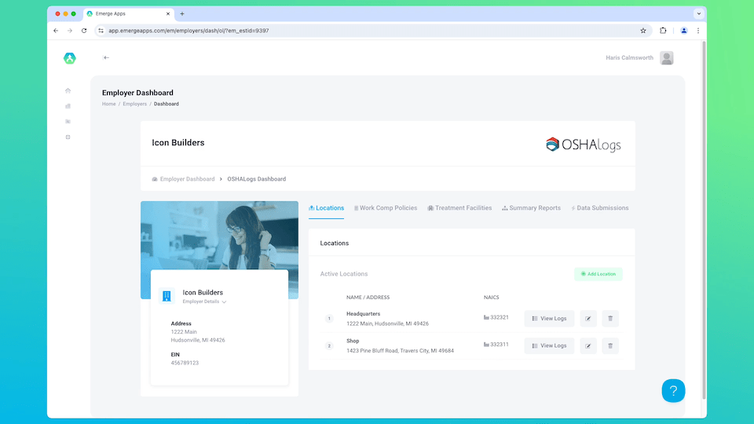Viewport: 754px width, 424px height.
Task: Click the Shop location name
Action: [x=353, y=341]
